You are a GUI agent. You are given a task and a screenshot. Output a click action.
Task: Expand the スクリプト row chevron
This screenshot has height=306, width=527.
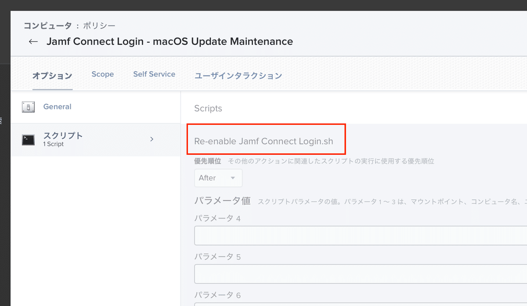tap(152, 139)
